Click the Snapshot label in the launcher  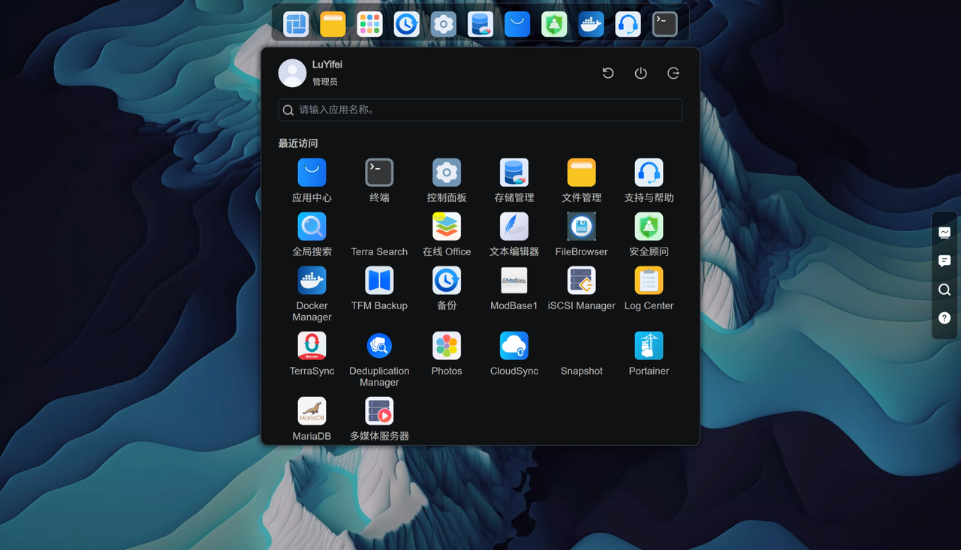pos(582,371)
